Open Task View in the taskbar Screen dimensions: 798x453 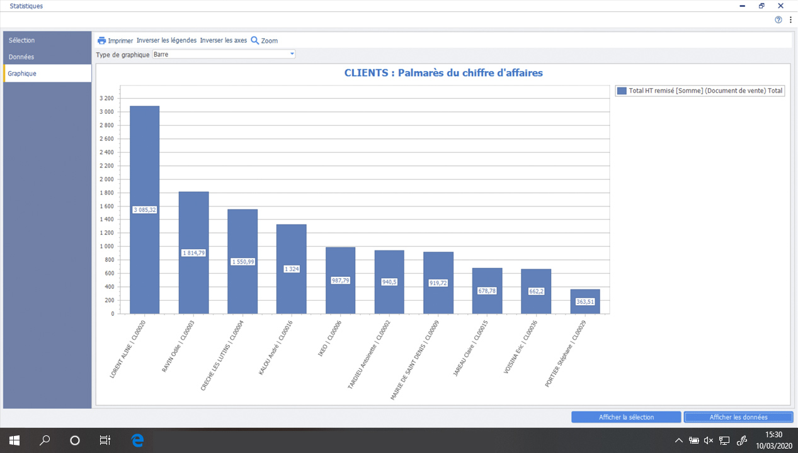point(105,440)
